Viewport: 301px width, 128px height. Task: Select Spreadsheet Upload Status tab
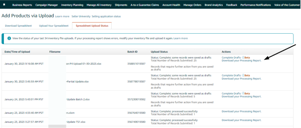92,25
